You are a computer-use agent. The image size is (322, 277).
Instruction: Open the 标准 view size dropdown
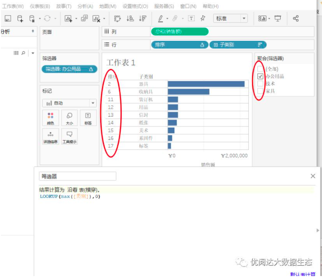click(231, 18)
